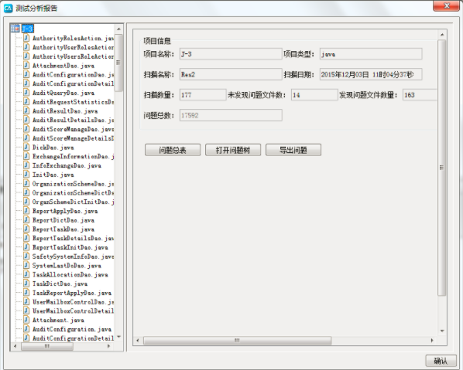The image size is (463, 370).
Task: Click the 打开问题树 button
Action: [233, 150]
